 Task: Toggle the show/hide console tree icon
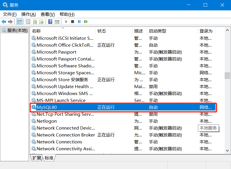(x=20, y=22)
